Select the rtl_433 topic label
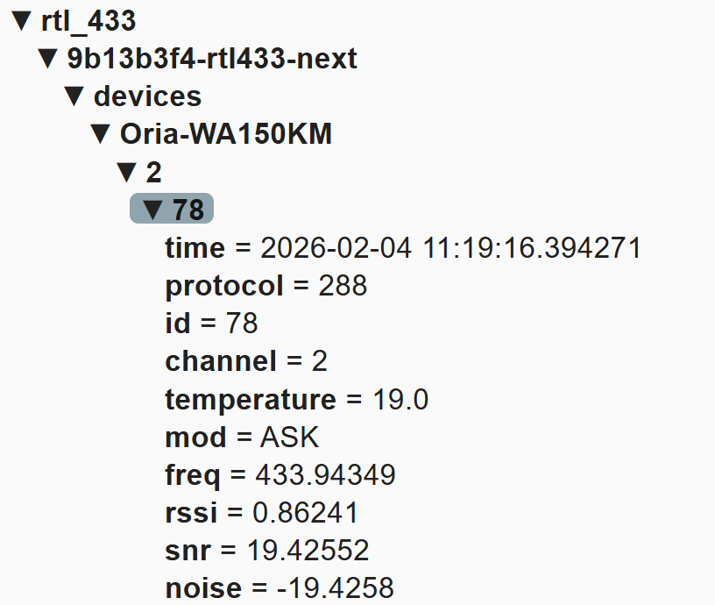Viewport: 715px width, 605px height. (x=88, y=21)
